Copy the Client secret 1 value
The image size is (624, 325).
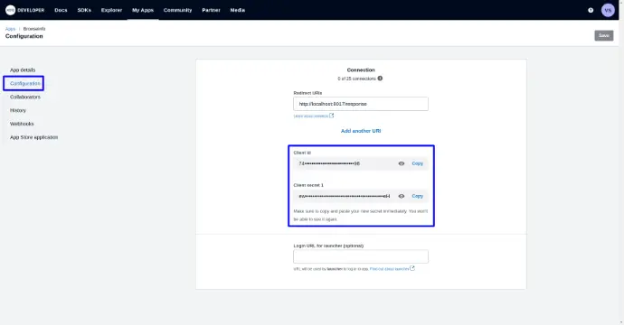coord(418,196)
